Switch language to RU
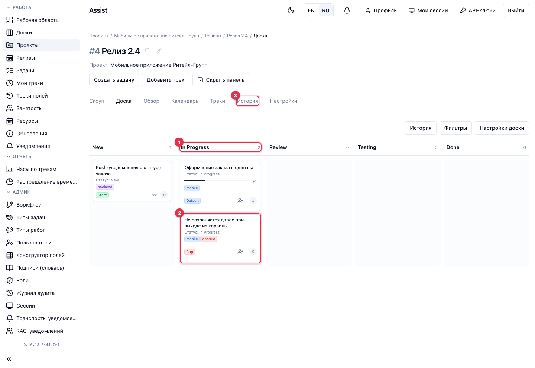The width and height of the screenshot is (535, 368). (x=326, y=10)
